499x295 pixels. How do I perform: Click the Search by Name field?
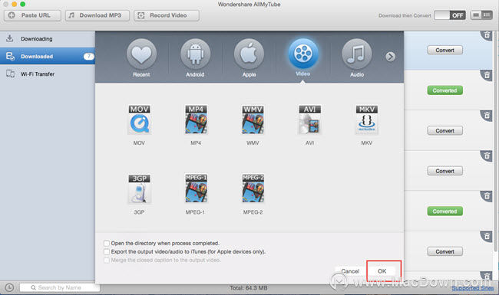(60, 287)
